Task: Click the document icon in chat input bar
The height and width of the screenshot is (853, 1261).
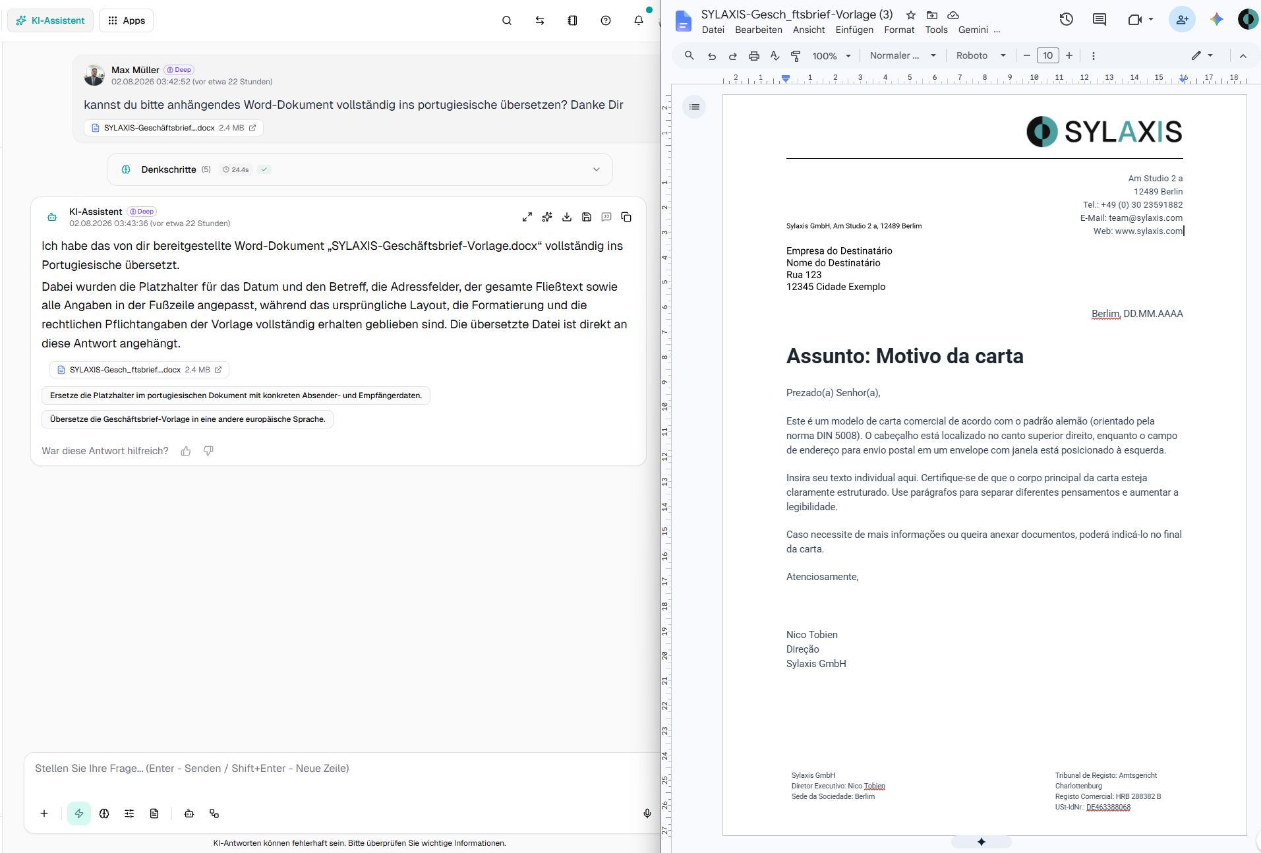Action: 154,813
